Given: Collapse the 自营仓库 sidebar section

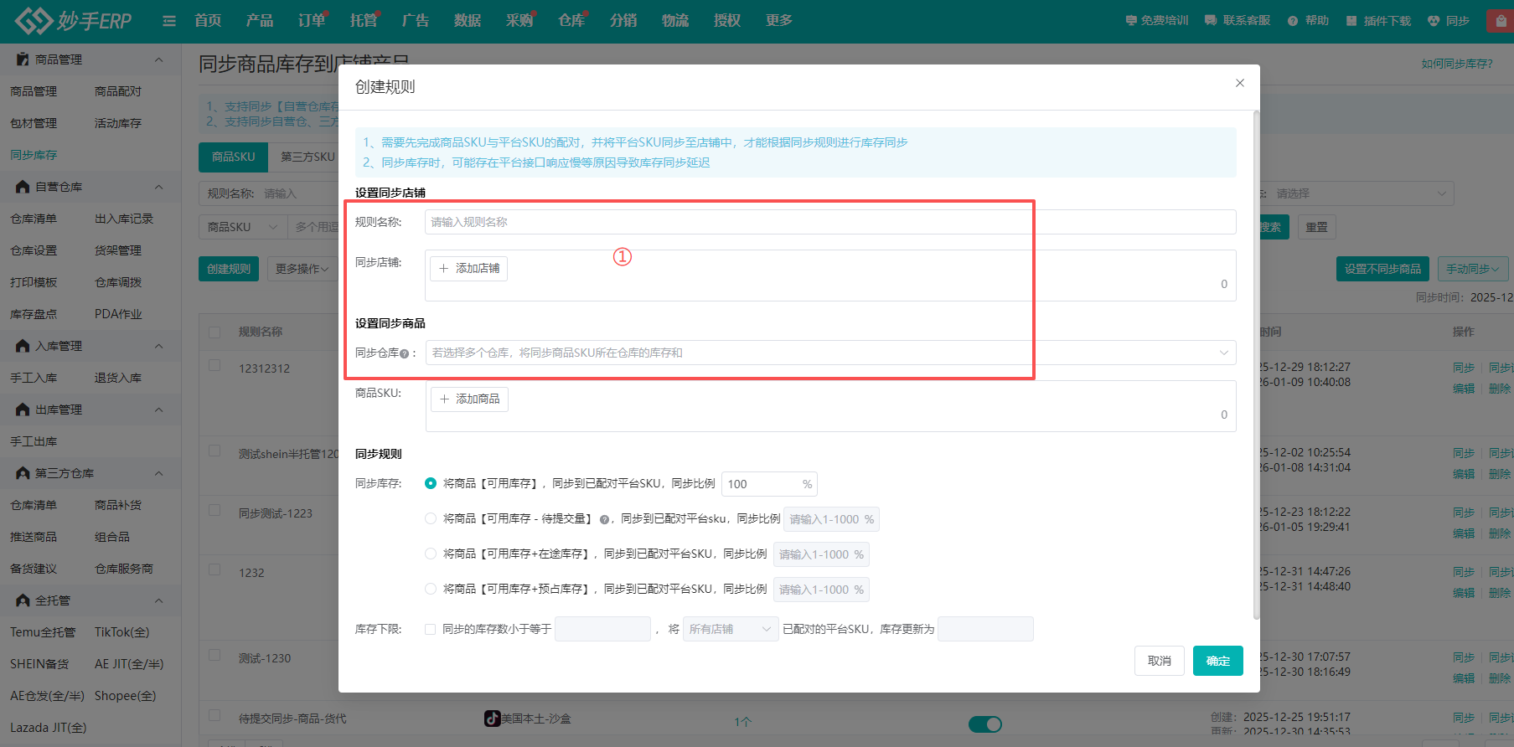Looking at the screenshot, I should coord(158,187).
